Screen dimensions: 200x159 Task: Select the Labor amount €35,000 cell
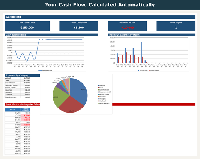point(26,80)
